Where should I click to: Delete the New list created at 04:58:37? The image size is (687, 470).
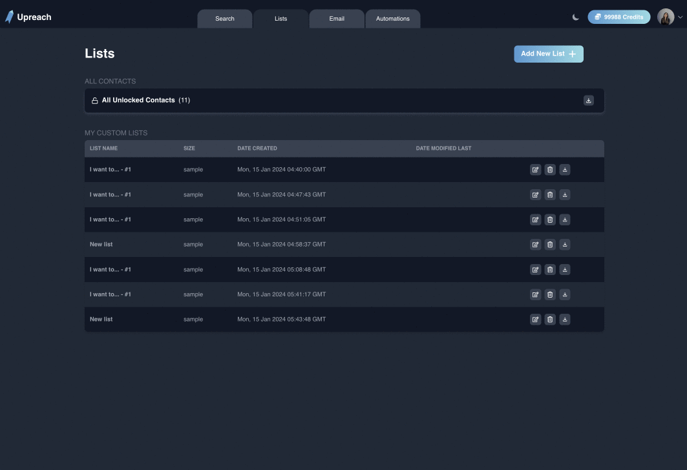point(550,245)
